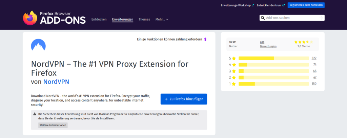Image resolution: width=347 pixels, height=138 pixels.
Task: Click the Add-ons suchen search field
Action: (292, 18)
